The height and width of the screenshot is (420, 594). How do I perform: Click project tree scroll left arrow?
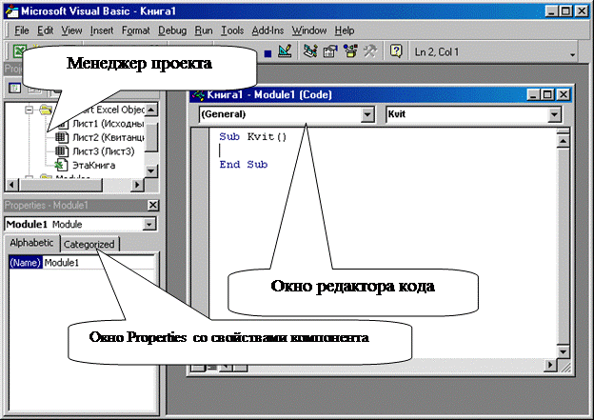click(11, 185)
